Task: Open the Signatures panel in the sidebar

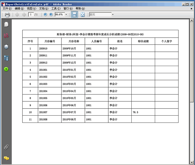Action: 6,36
